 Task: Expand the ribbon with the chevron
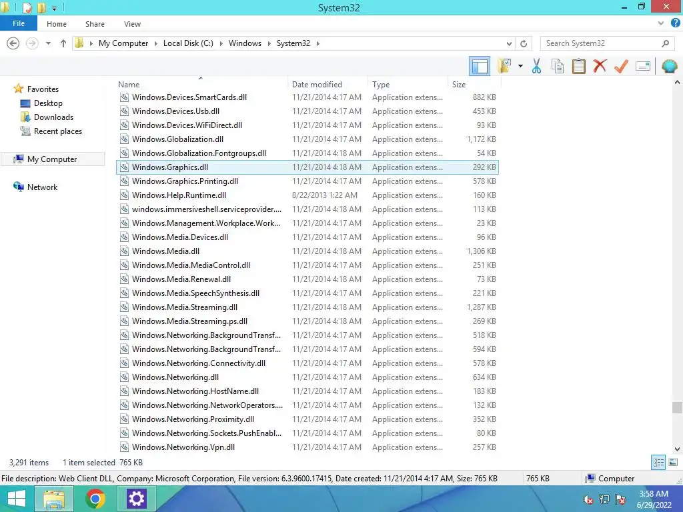coord(661,23)
